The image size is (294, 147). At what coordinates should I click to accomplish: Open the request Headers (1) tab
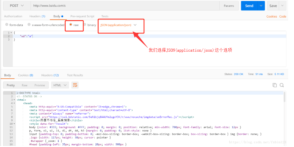coord(37,16)
